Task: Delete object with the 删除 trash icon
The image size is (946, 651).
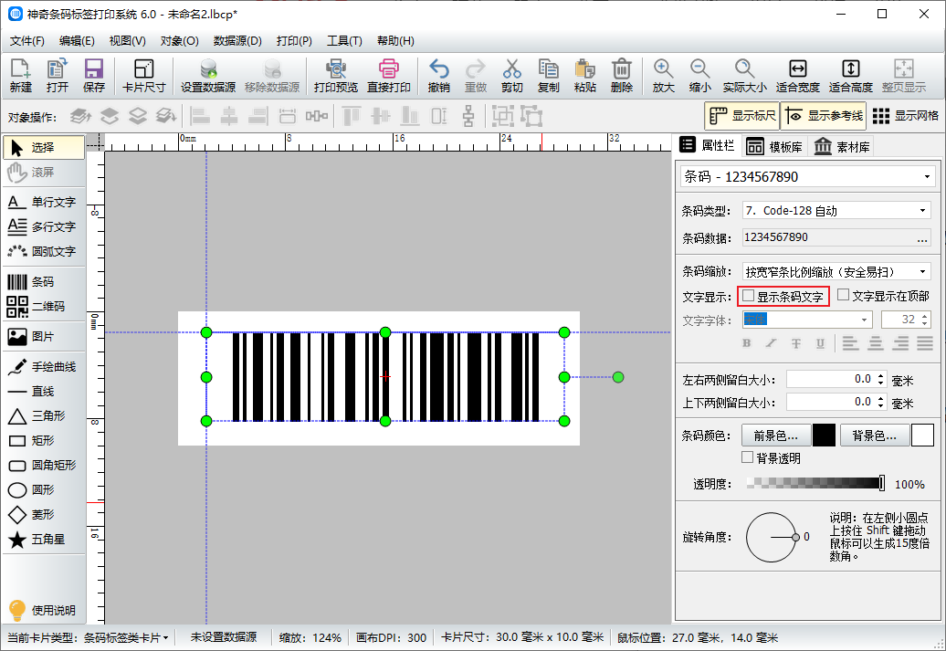Action: click(x=622, y=76)
